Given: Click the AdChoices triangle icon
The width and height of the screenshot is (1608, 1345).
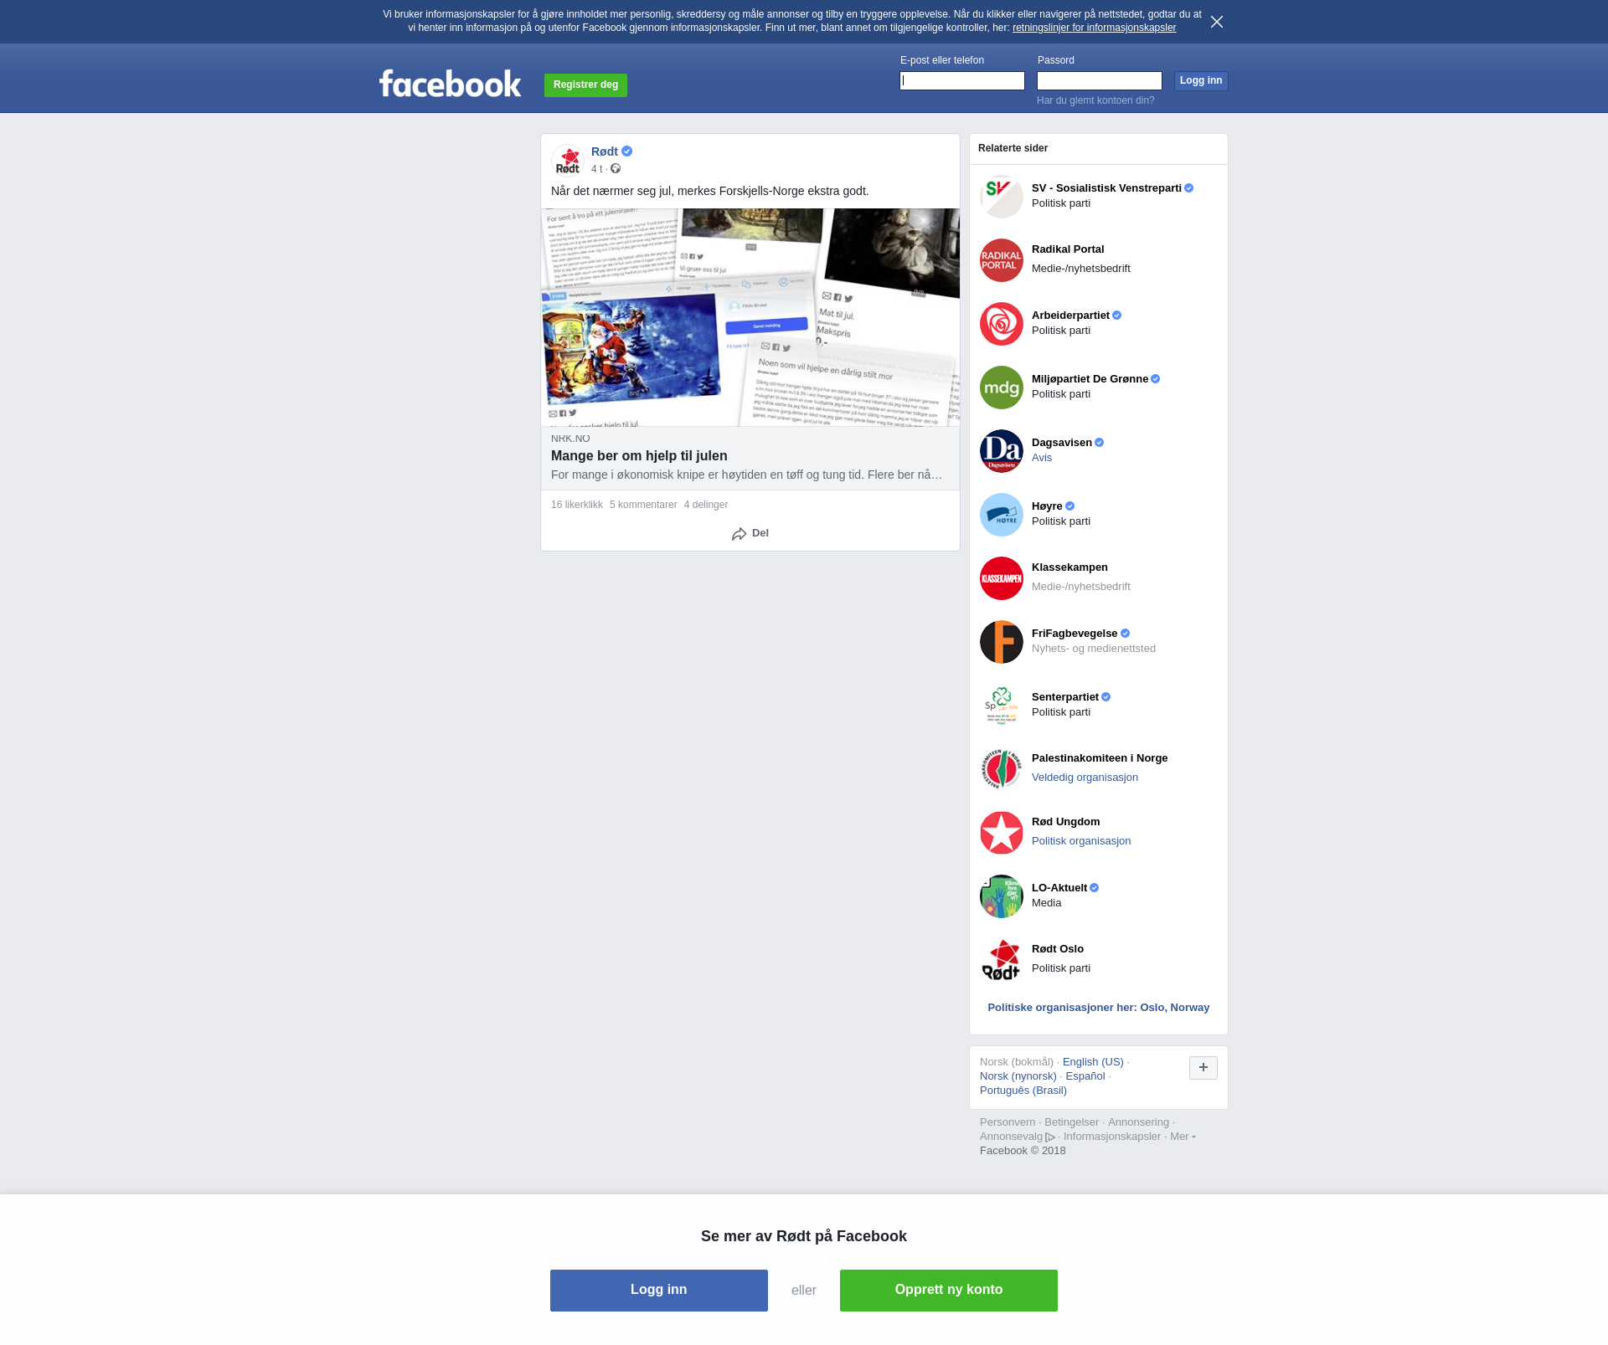Looking at the screenshot, I should [x=1050, y=1137].
